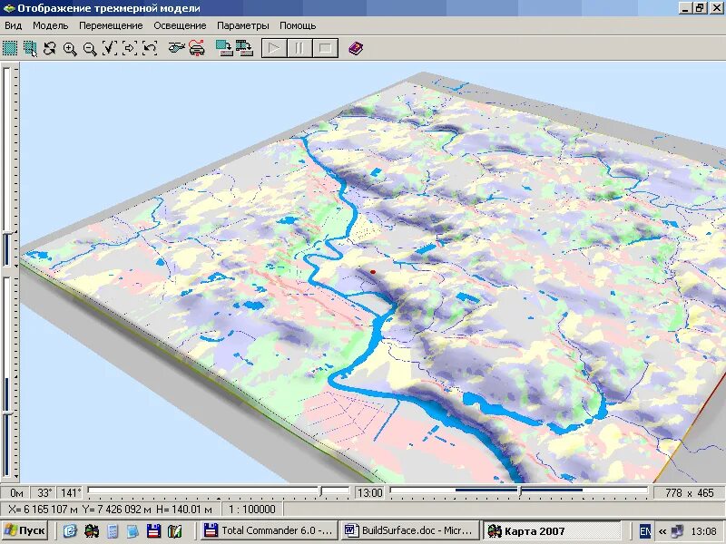This screenshot has width=726, height=544.
Task: Open the Вид menu
Action: (14, 25)
